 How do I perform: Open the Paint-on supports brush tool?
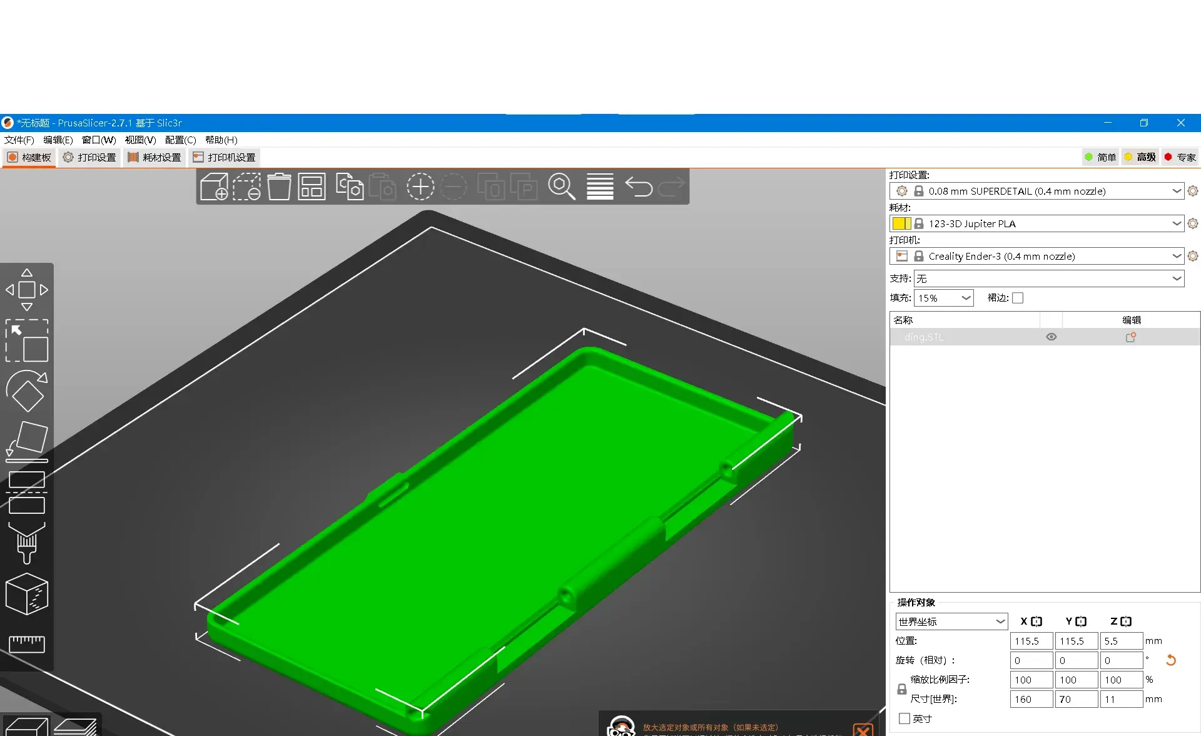pos(27,543)
